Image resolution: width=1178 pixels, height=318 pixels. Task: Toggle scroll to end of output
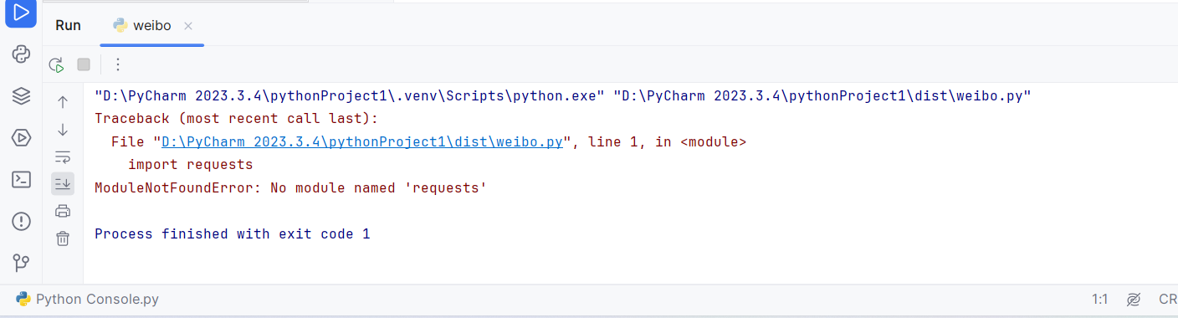(63, 183)
